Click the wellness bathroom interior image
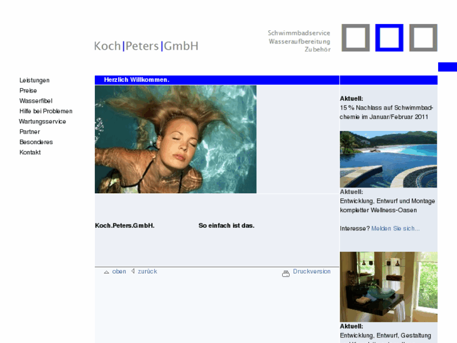Viewport: 457px width, 343px height. pyautogui.click(x=388, y=287)
